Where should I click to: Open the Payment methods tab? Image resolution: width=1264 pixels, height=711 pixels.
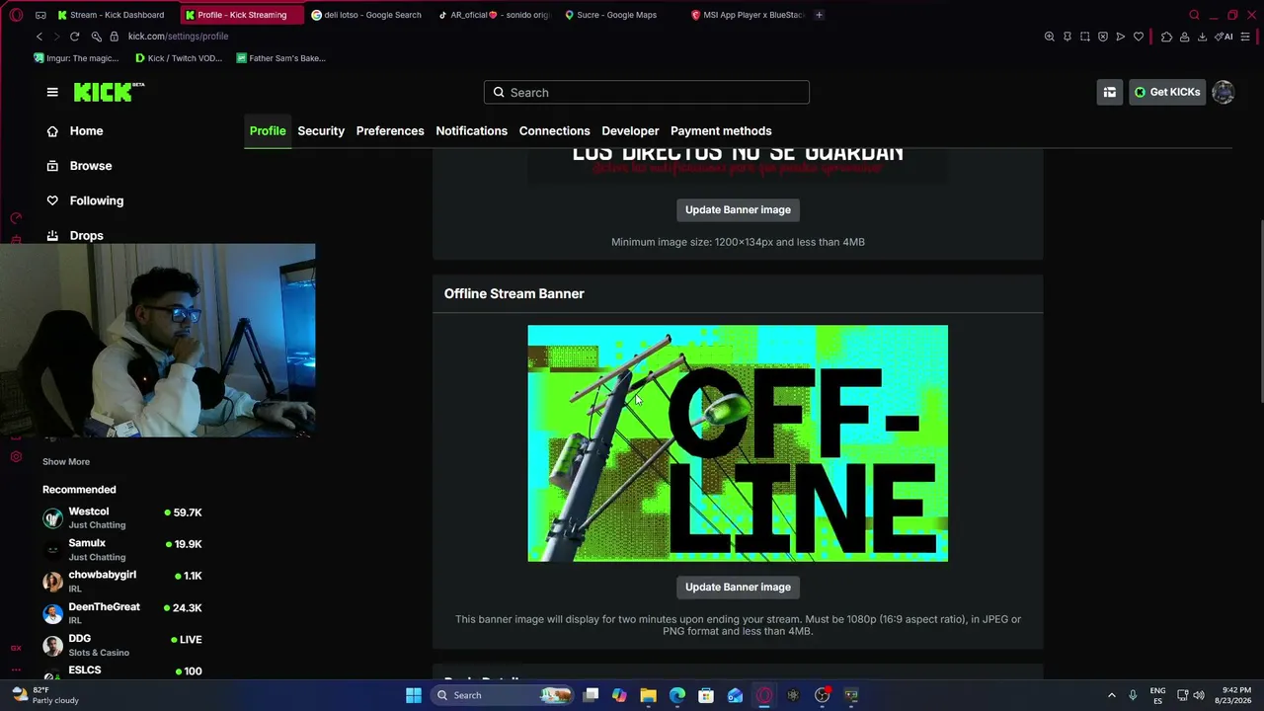pos(721,130)
